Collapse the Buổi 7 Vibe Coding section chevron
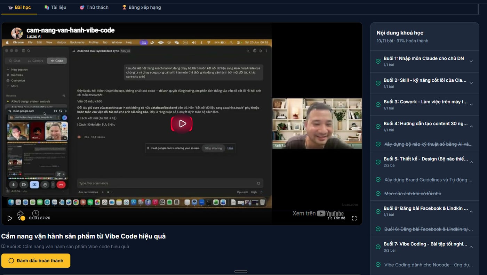487x275 pixels. (x=471, y=247)
